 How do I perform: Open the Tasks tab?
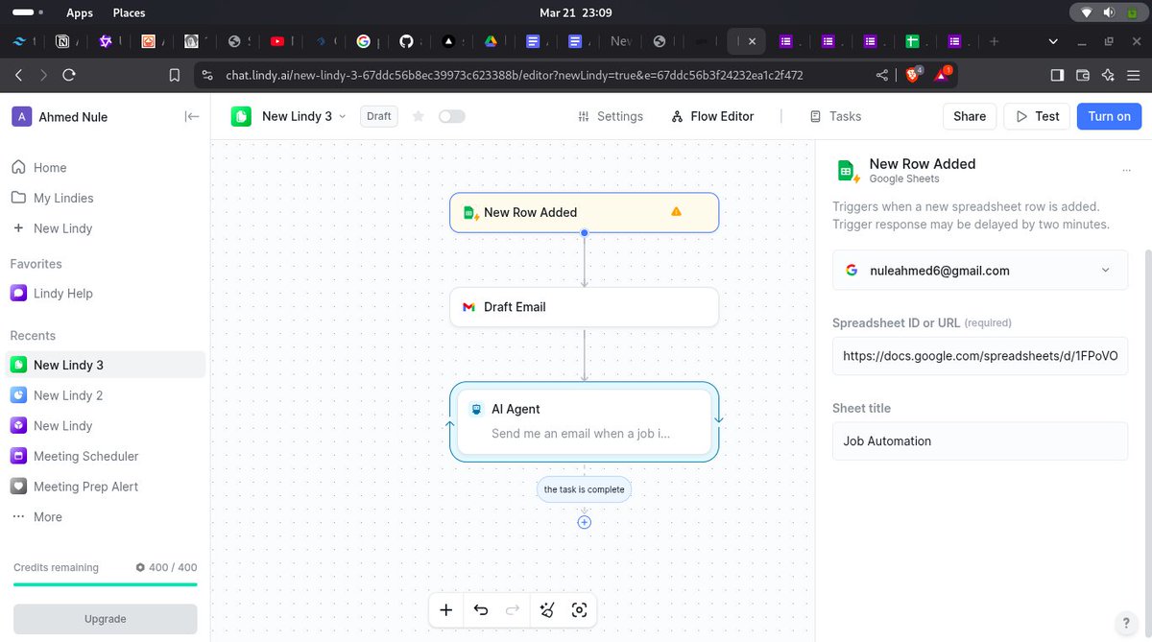tap(835, 116)
